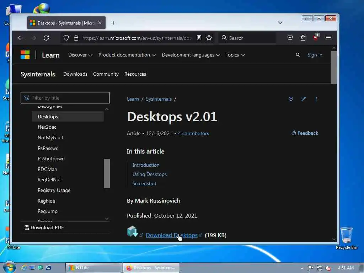Go back with the browser back arrow

pyautogui.click(x=21, y=38)
